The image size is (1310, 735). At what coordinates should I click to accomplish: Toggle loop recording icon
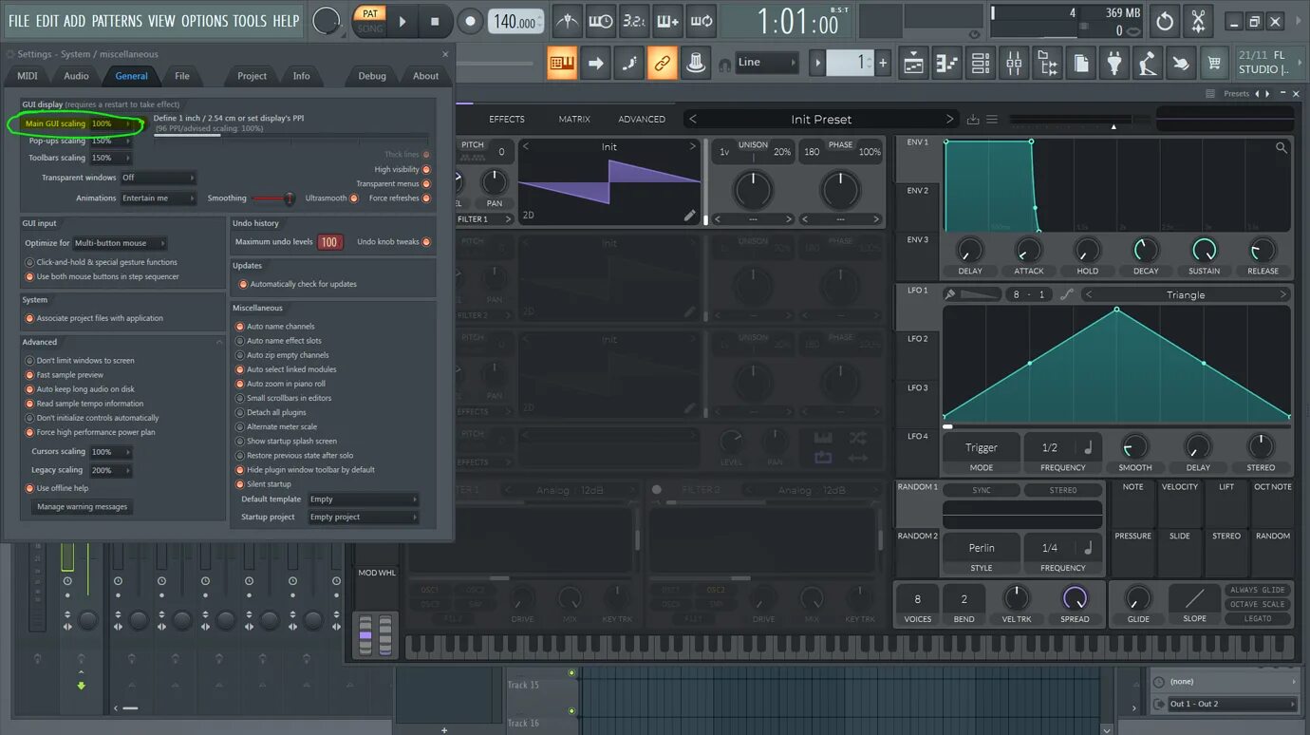(702, 21)
